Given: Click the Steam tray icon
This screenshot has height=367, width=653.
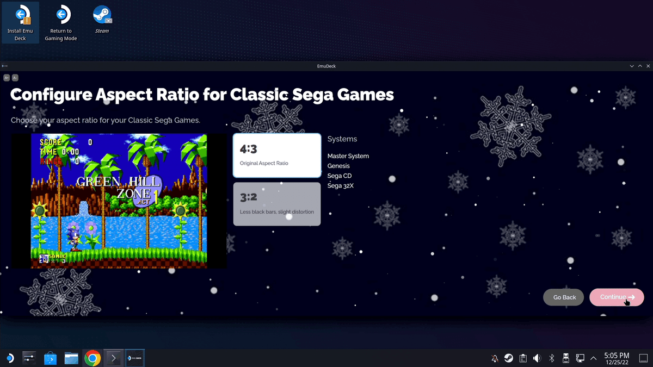Looking at the screenshot, I should [509, 358].
